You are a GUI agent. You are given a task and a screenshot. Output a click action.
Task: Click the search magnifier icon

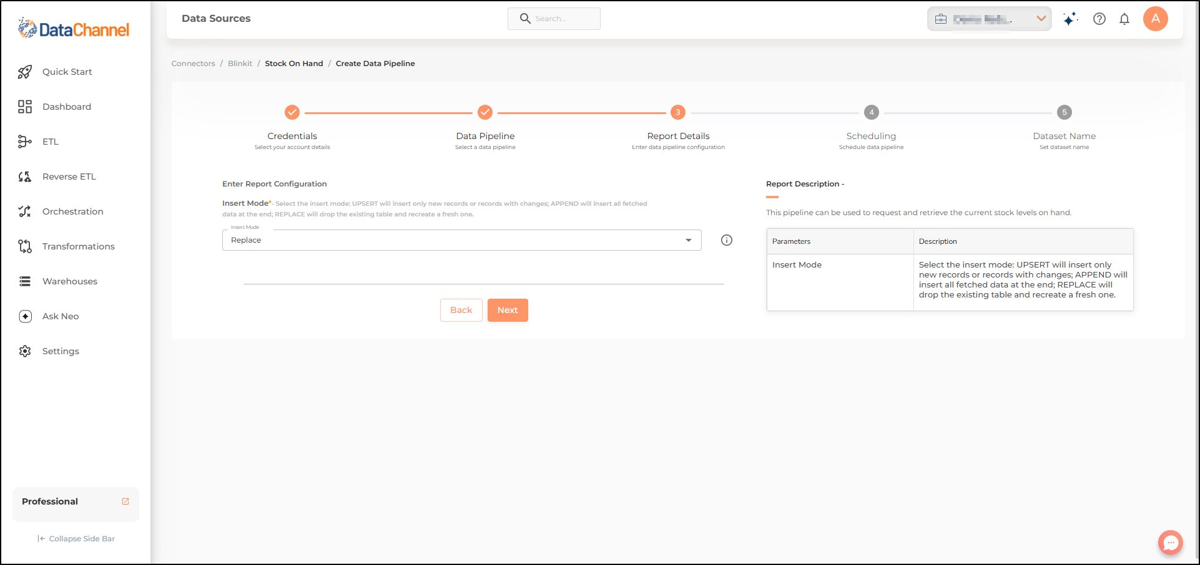click(525, 19)
